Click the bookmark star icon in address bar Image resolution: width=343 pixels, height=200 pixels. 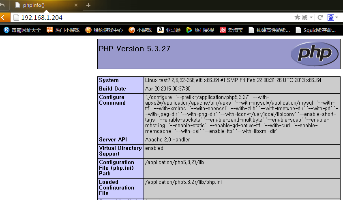point(298,18)
